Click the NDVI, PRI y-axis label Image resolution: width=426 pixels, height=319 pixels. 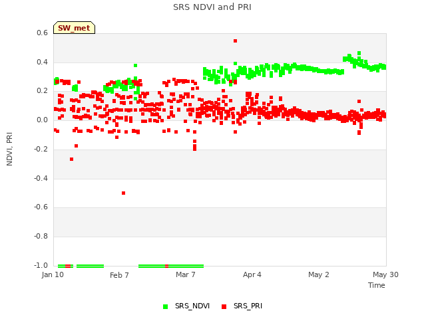pyautogui.click(x=9, y=149)
